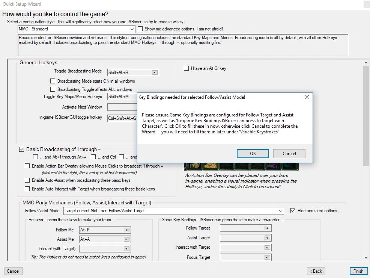Click the vertical scrollbar down arrow

(x=366, y=258)
